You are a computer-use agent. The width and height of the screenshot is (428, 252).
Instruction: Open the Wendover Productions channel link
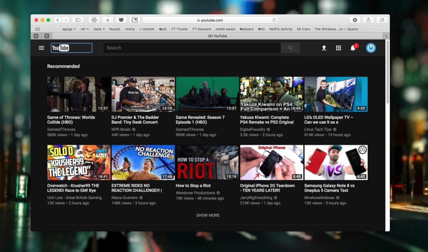pyautogui.click(x=195, y=193)
